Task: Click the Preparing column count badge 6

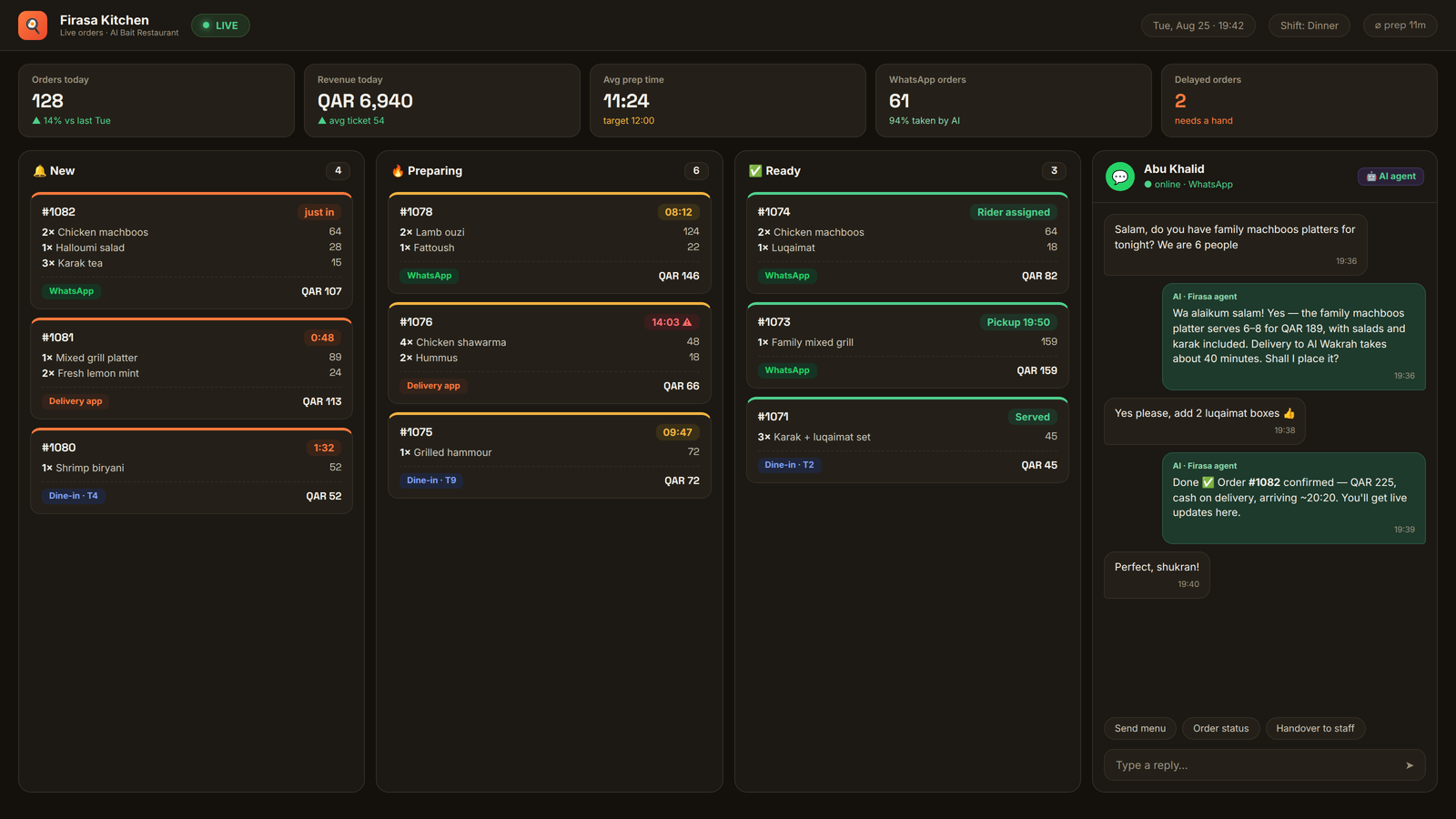Action: tap(696, 171)
